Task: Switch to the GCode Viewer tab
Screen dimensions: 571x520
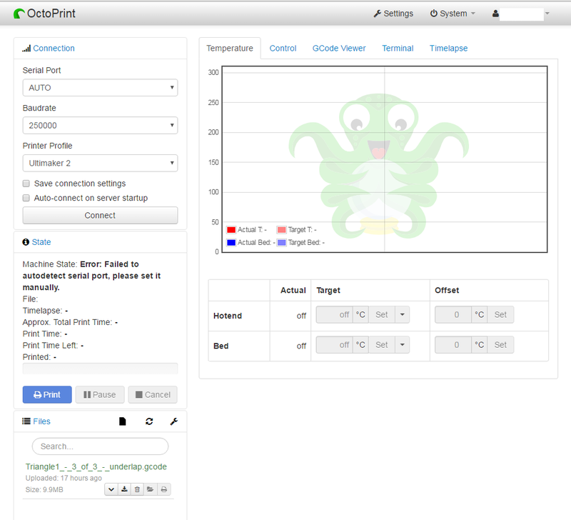Action: point(339,48)
